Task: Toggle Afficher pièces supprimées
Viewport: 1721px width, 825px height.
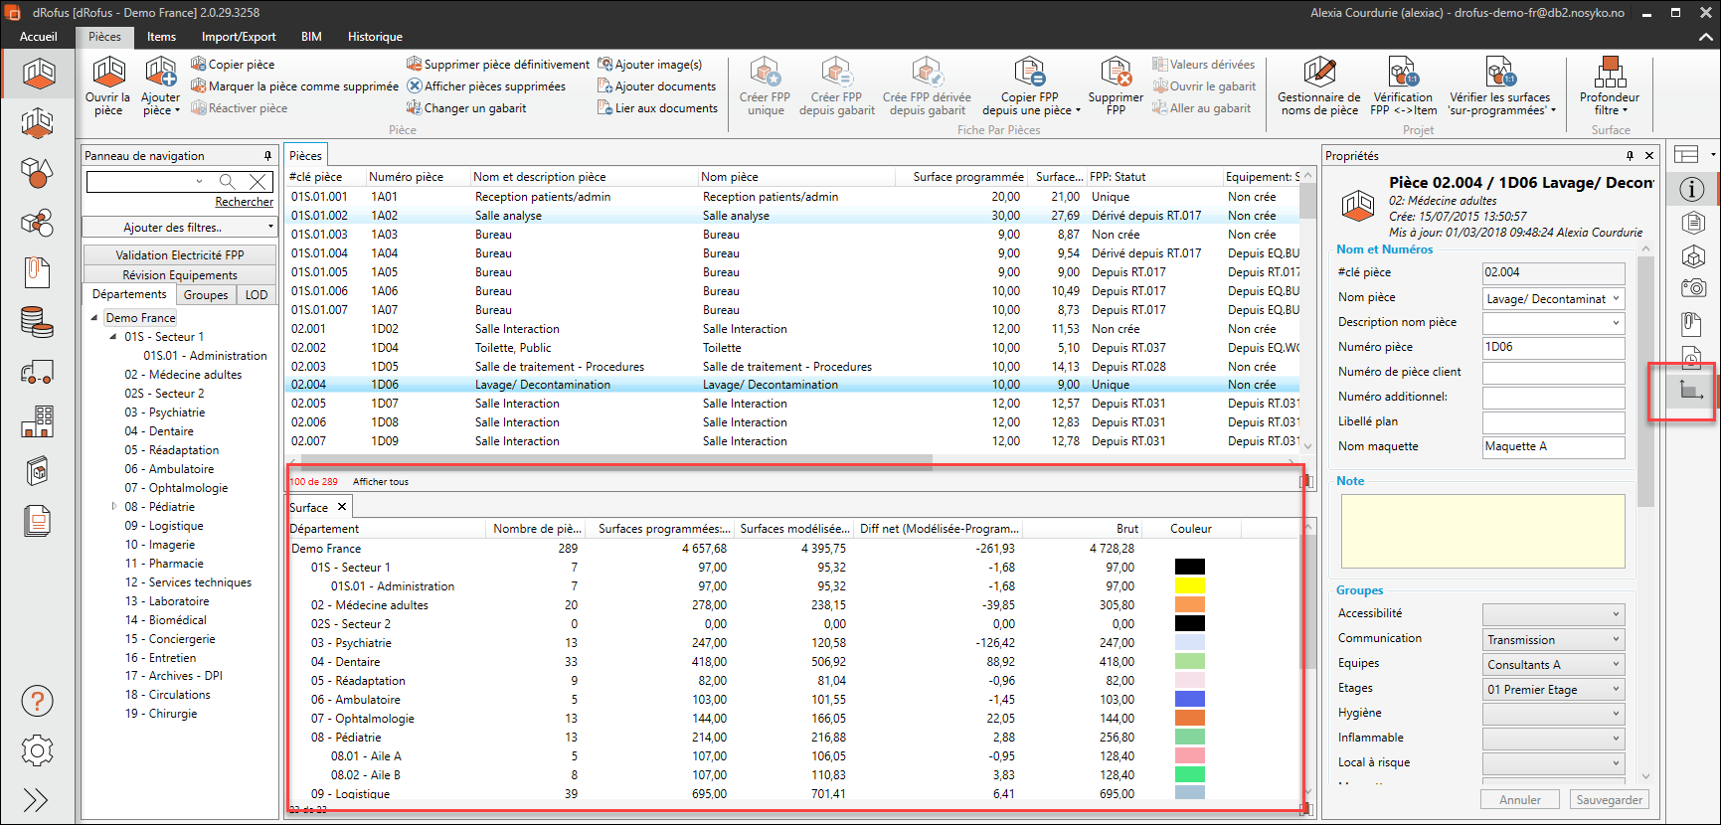Action: click(485, 86)
